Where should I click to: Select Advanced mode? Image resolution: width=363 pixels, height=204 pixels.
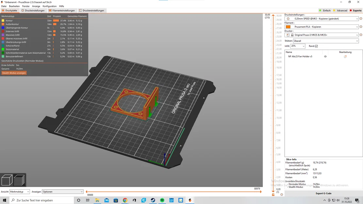340,10
